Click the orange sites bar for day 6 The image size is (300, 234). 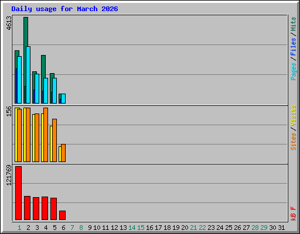click(63, 153)
